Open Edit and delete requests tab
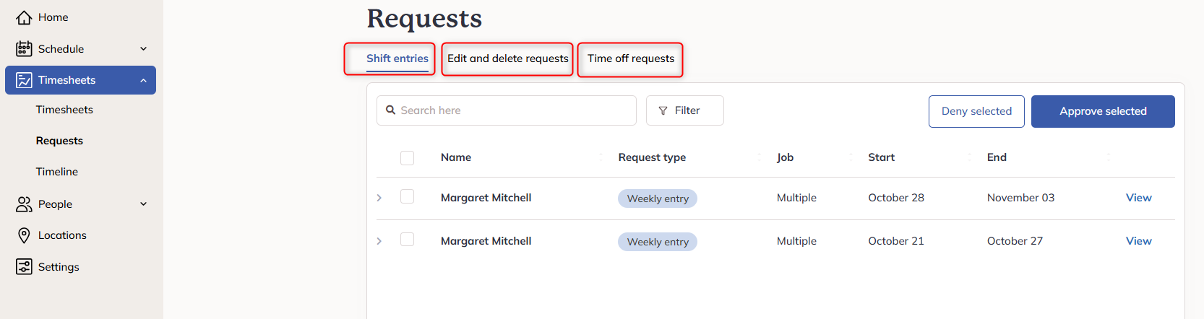 pos(507,58)
